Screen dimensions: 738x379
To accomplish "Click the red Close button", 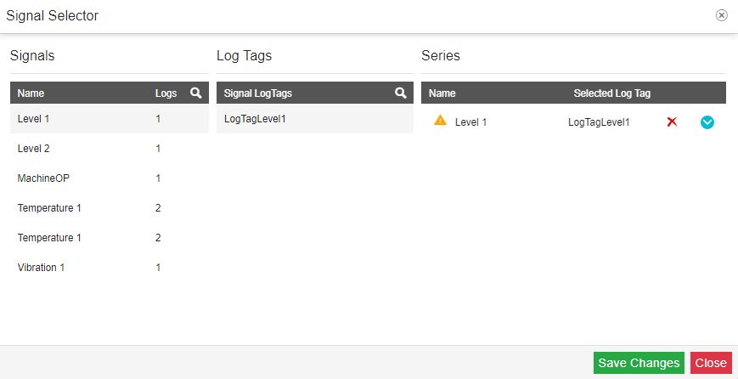I will tap(711, 363).
